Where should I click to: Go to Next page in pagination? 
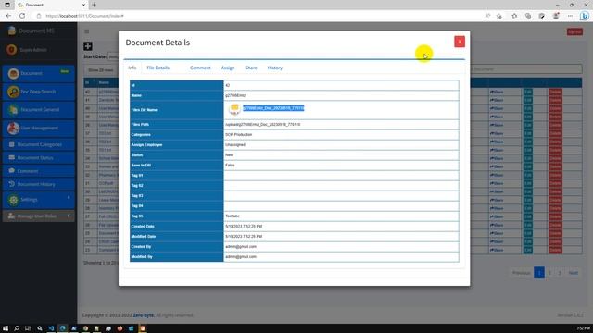coord(574,273)
